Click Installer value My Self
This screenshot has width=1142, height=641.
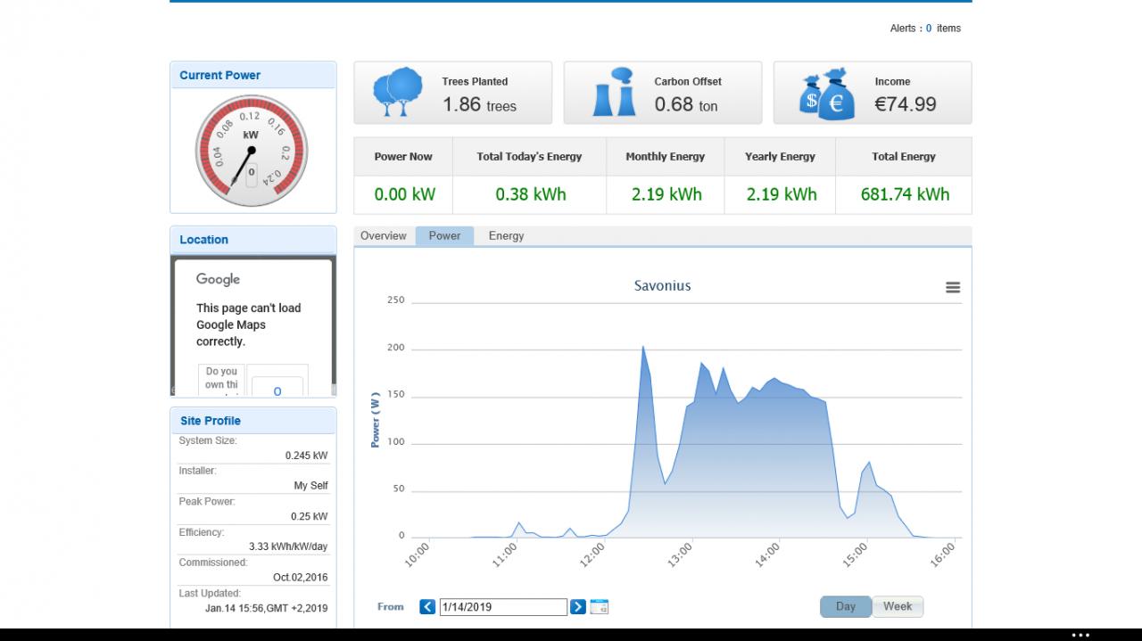click(310, 486)
